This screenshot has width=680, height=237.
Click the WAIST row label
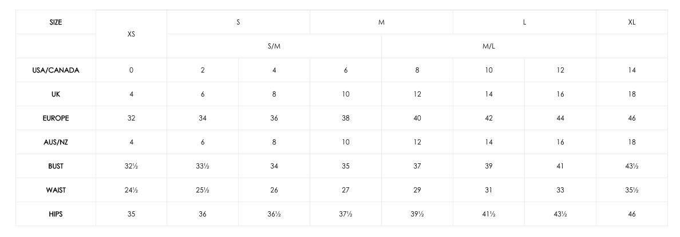click(56, 190)
